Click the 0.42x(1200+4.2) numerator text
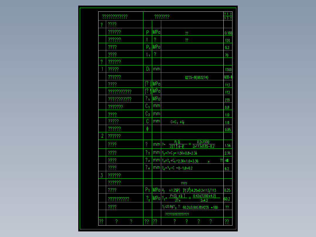The width and height of the screenshot is (316, 237). 204,196
